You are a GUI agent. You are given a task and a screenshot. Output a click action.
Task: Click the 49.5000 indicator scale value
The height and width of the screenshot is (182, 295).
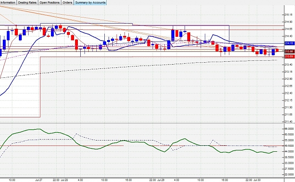(289, 146)
